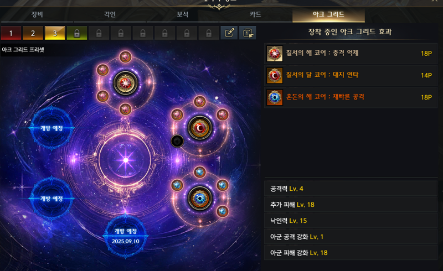Click the preset edit pencil icon
Viewport: 443px width, 271px height.
pos(229,33)
